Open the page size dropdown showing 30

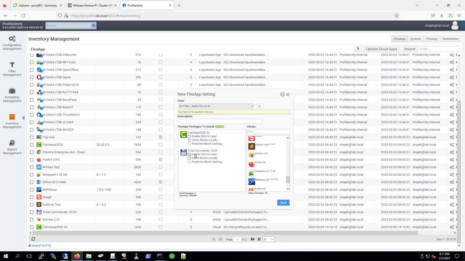[269, 239]
